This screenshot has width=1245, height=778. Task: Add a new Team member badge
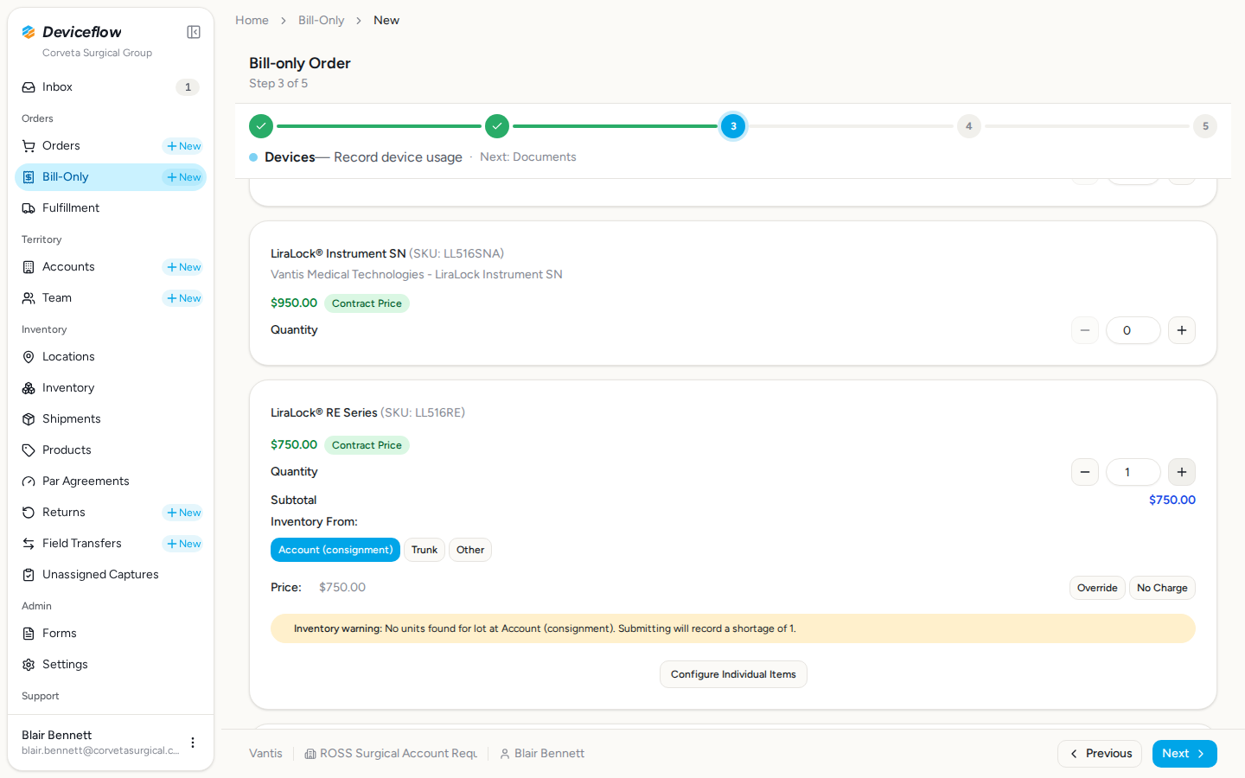183,298
